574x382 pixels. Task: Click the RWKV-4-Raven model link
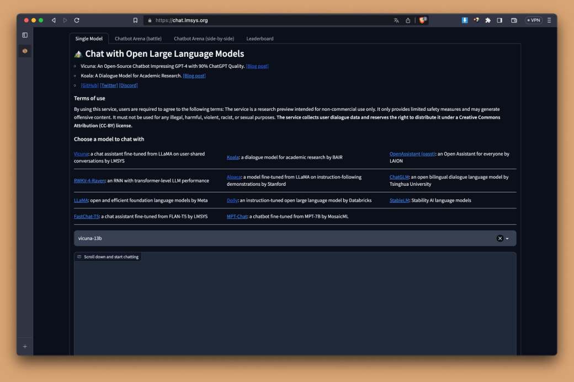pos(89,181)
